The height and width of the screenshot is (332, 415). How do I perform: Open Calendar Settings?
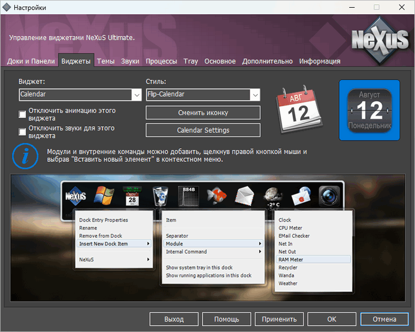203,130
